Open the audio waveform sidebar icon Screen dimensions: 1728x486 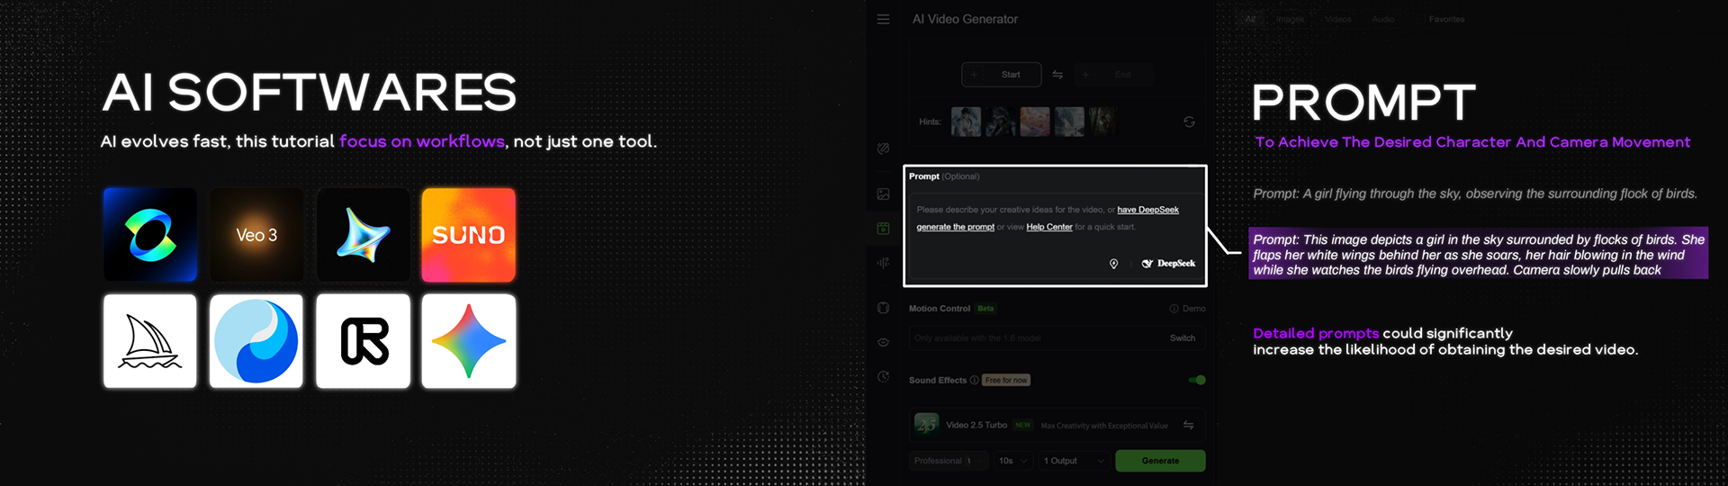pyautogui.click(x=883, y=263)
